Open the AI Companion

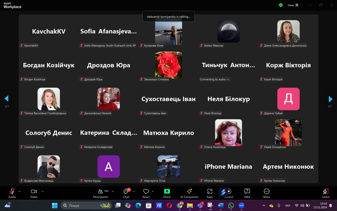pos(189,193)
